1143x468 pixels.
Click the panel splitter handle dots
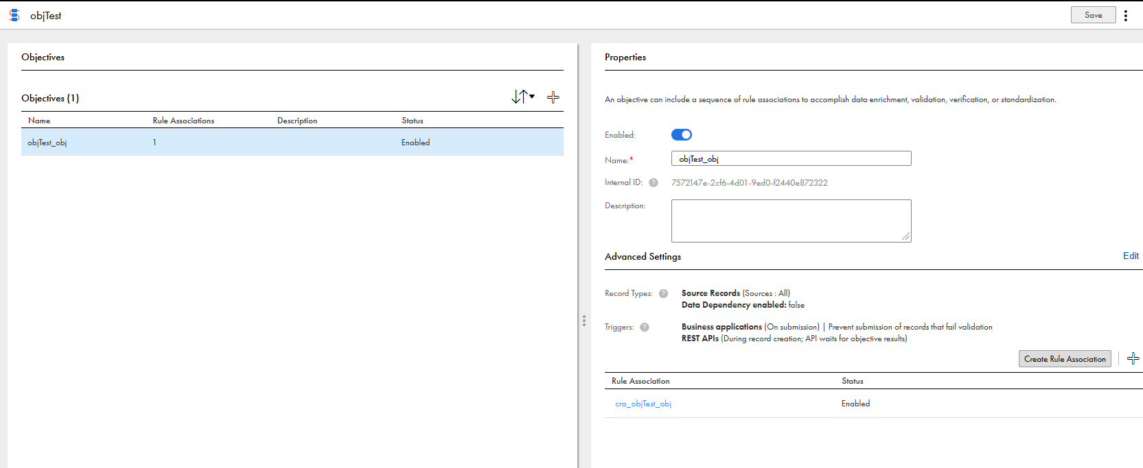click(584, 321)
